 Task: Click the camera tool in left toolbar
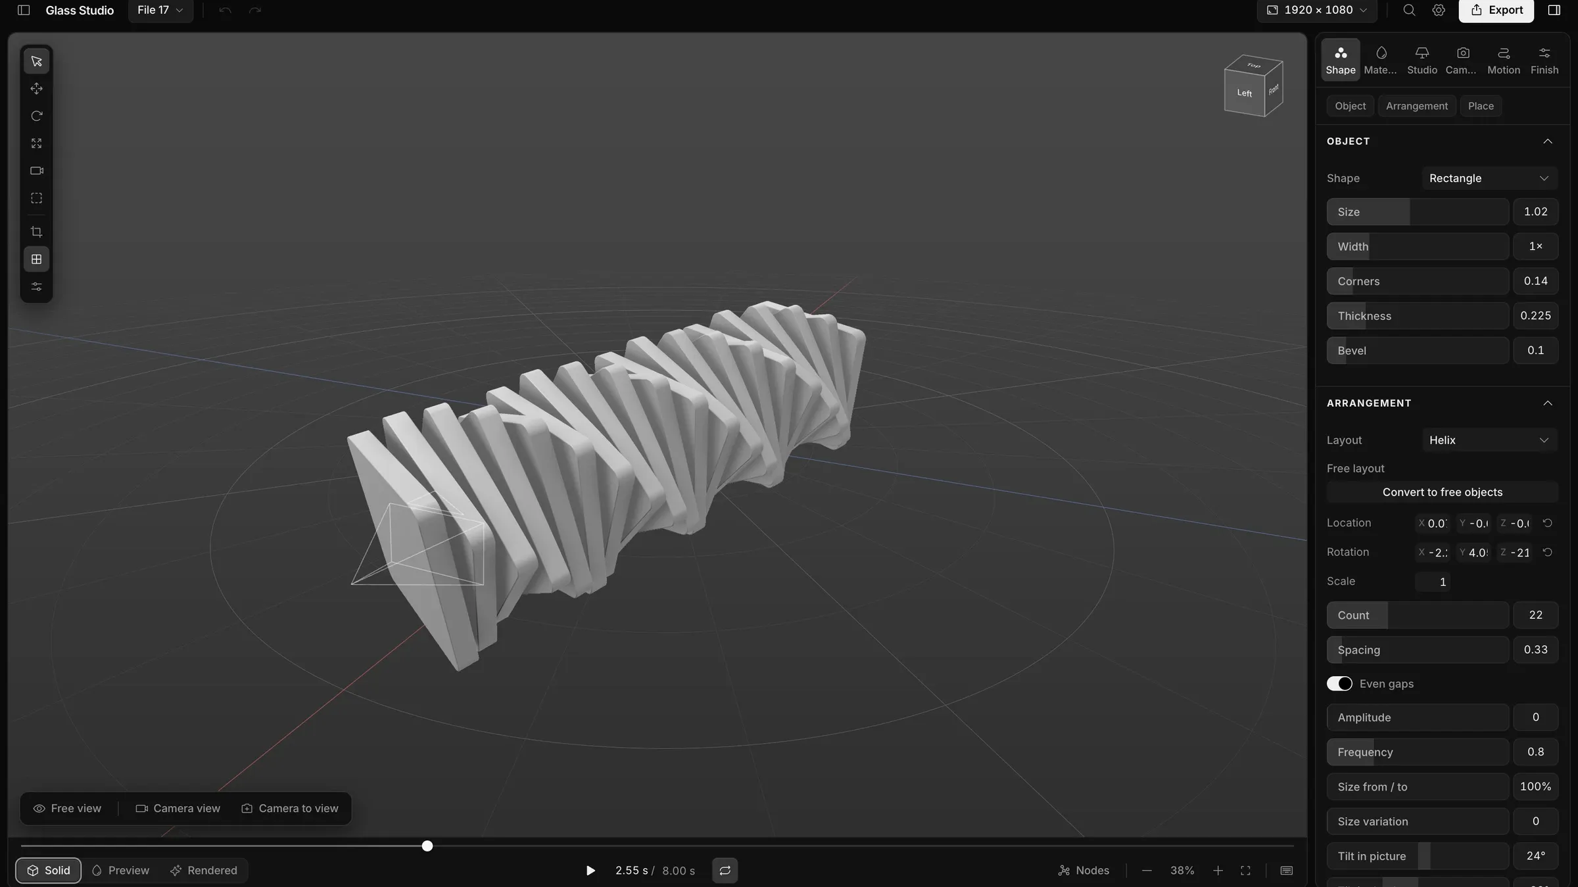[x=37, y=171]
